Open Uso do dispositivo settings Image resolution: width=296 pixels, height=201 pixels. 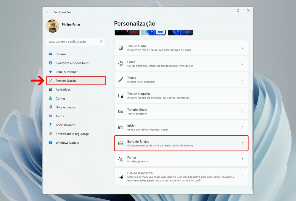click(181, 176)
